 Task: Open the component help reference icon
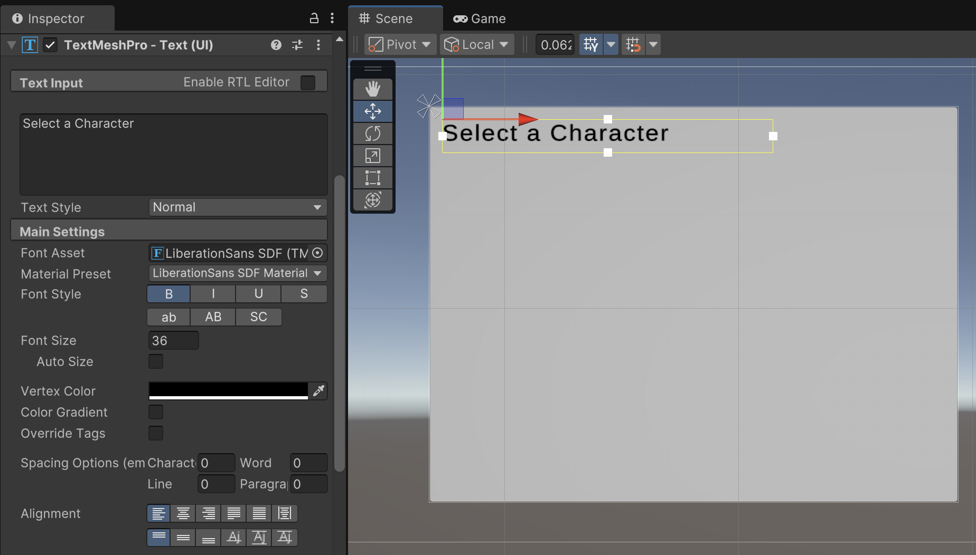click(276, 45)
